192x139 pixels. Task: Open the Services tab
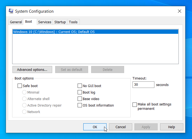[45, 22]
